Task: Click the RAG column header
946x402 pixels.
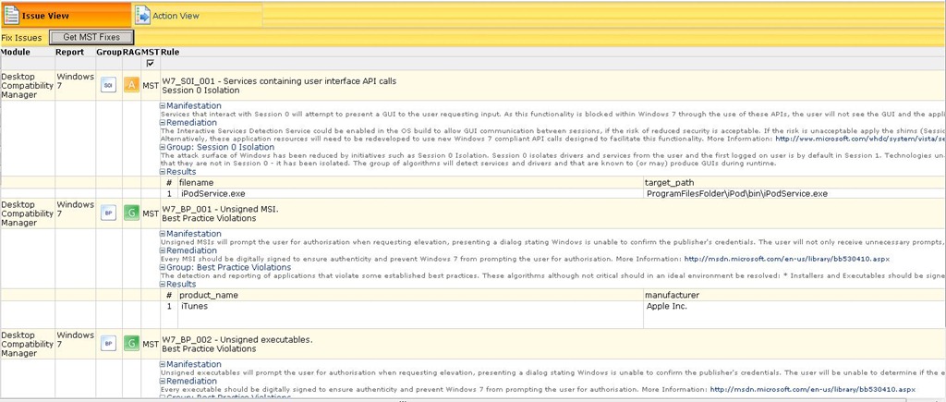Action: click(131, 52)
